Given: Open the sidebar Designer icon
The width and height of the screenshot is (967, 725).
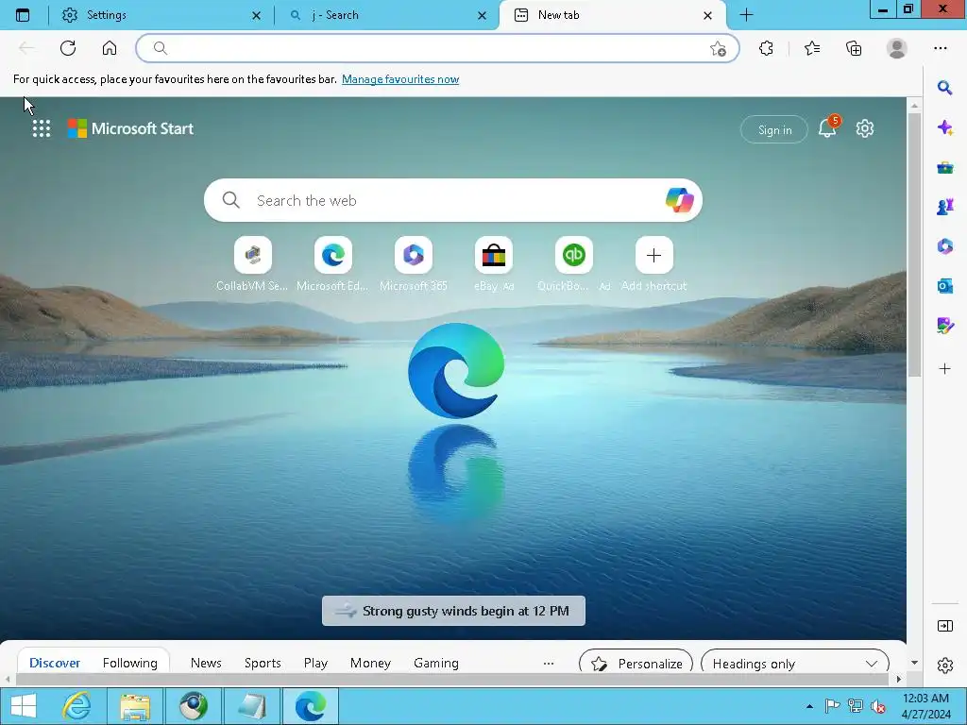Looking at the screenshot, I should pos(944,326).
